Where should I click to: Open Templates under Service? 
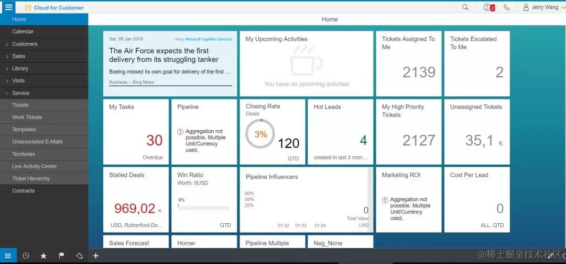(x=44, y=130)
